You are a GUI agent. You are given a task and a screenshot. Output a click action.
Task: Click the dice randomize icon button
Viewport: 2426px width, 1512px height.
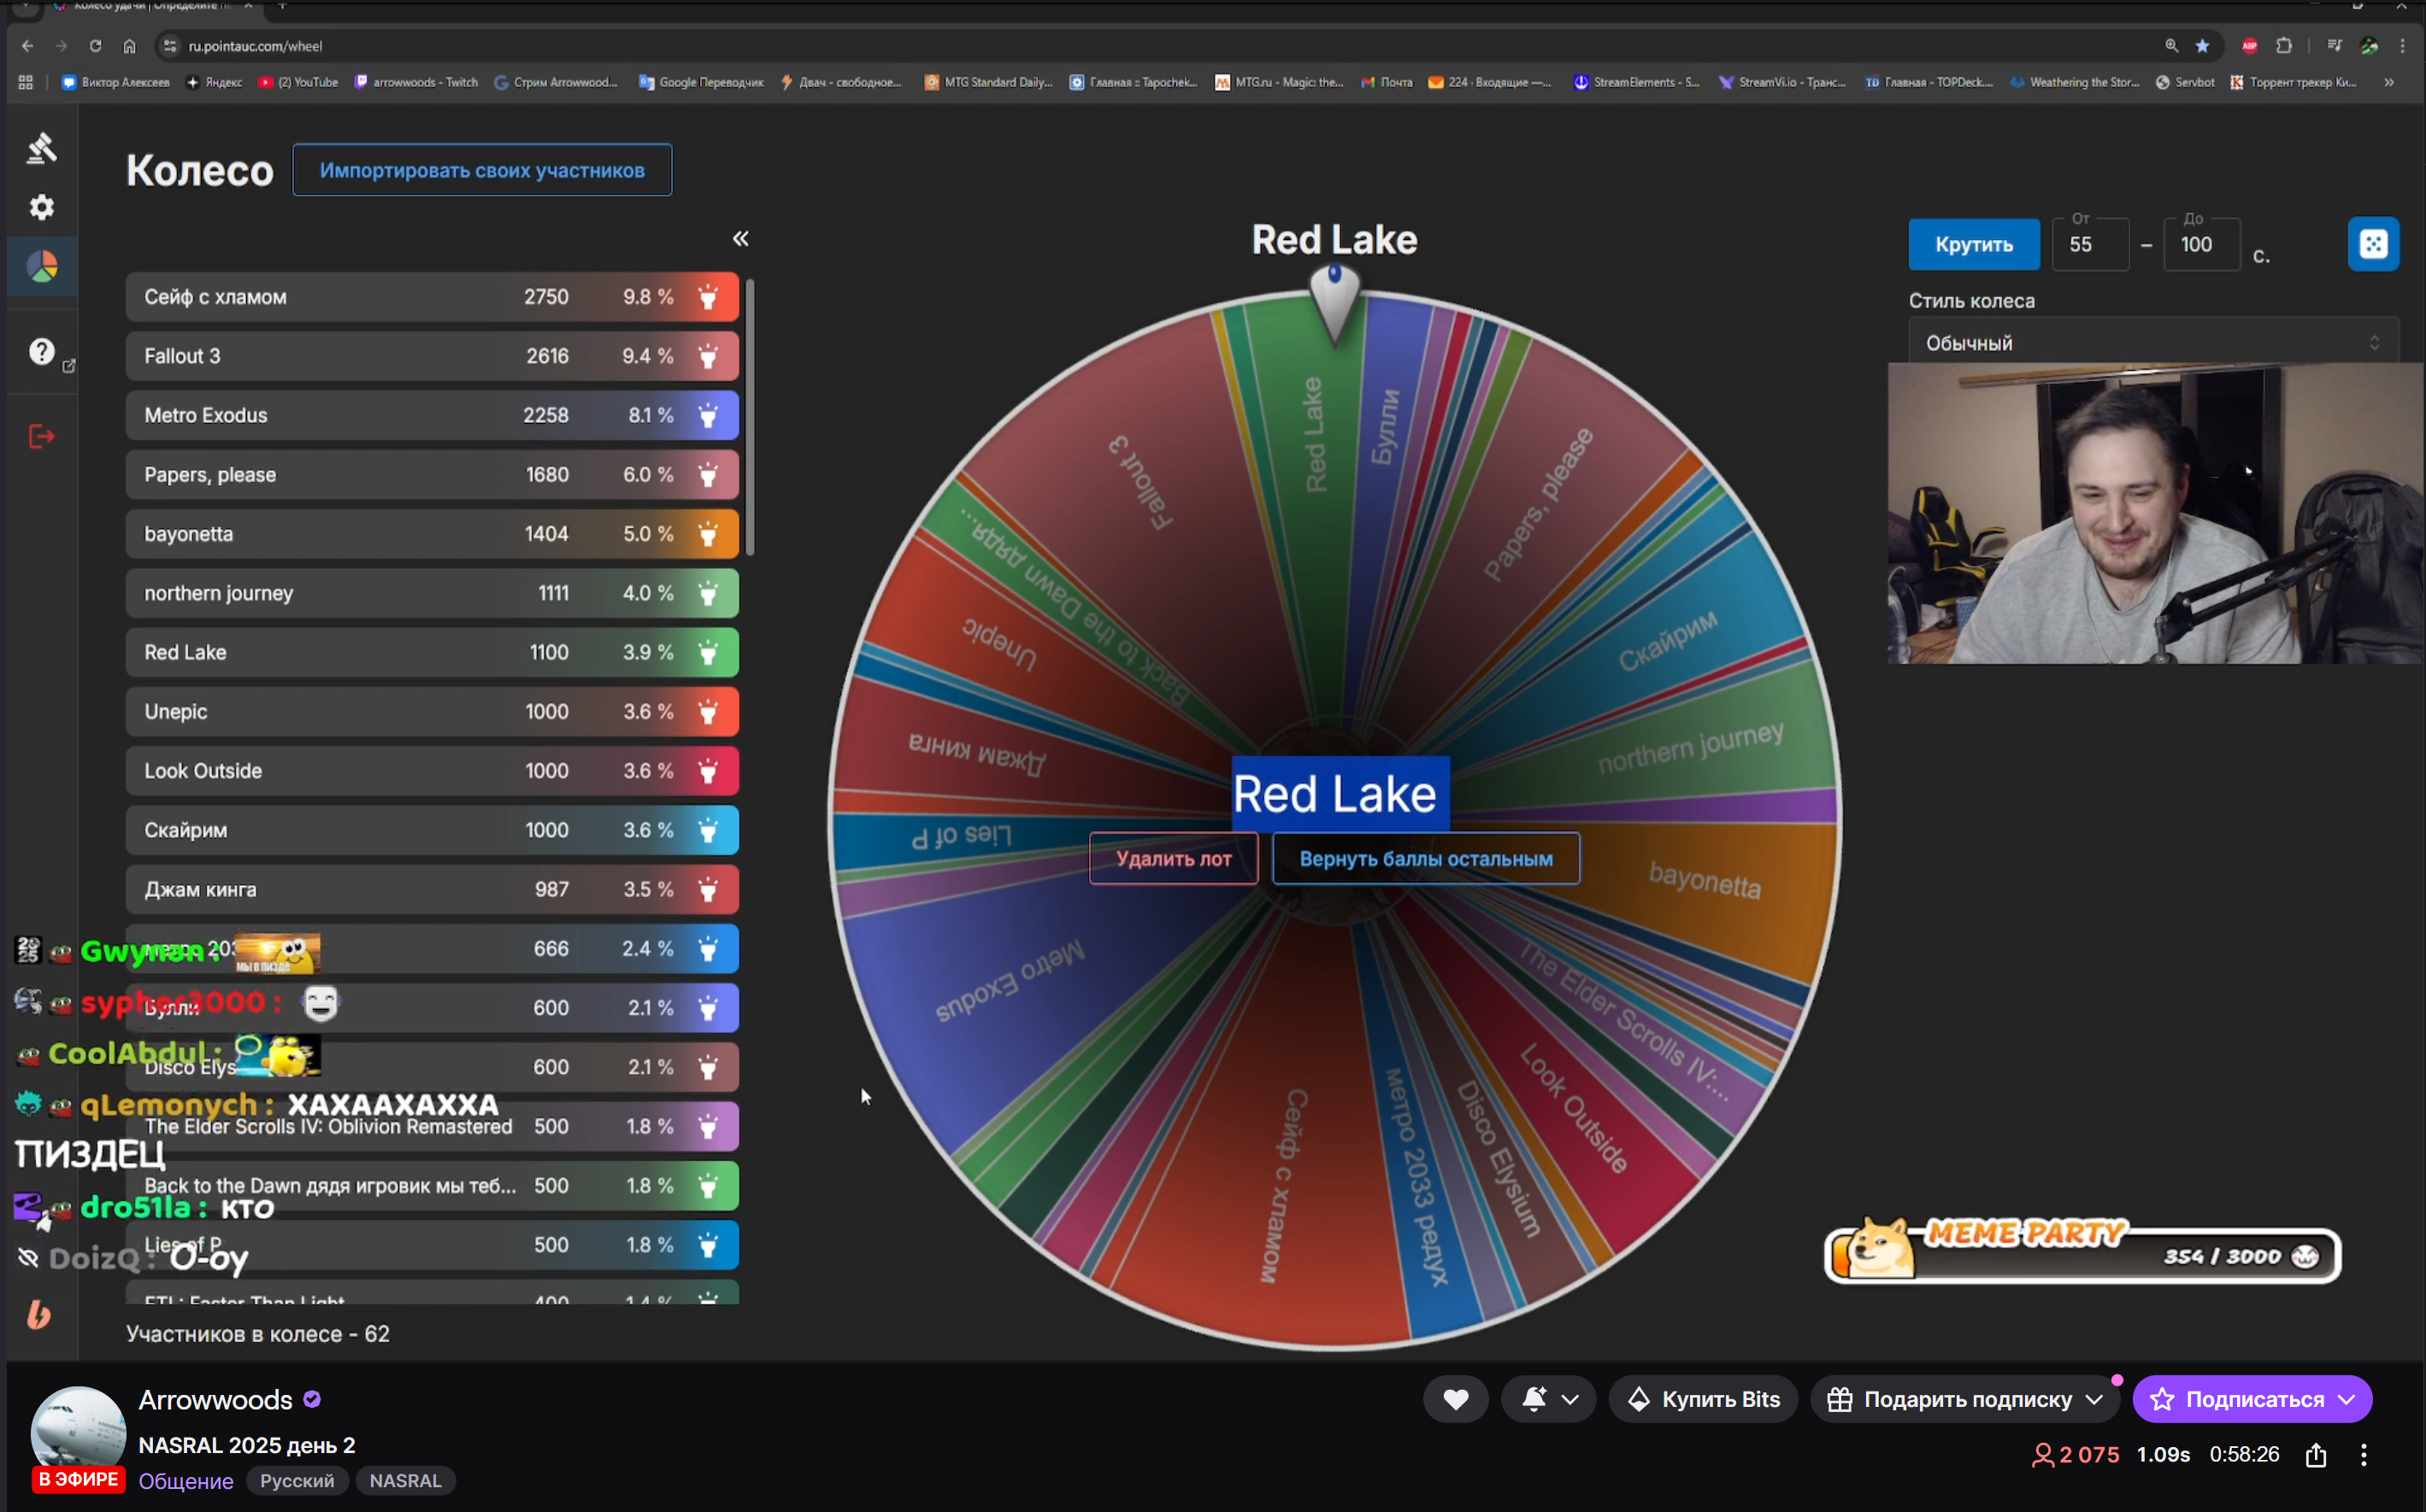(x=2372, y=244)
